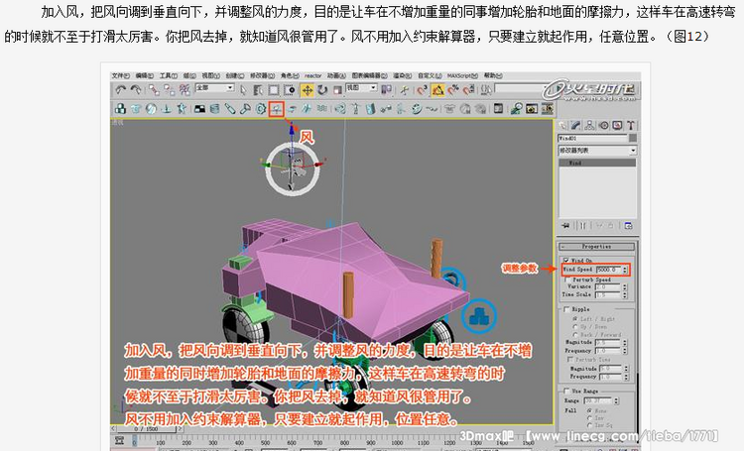Open the reactor menu
The width and height of the screenshot is (744, 451).
[x=312, y=76]
